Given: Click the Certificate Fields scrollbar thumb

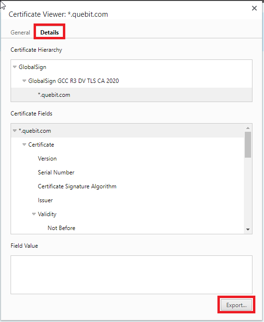Looking at the screenshot, I should pyautogui.click(x=248, y=145).
